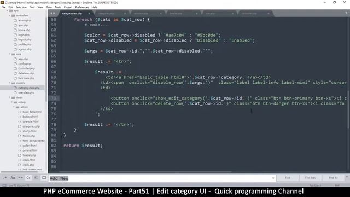Click the Find All button
The height and width of the screenshot is (197, 350).
pos(333,178)
